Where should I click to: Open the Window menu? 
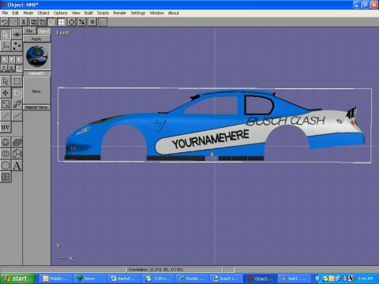pyautogui.click(x=156, y=13)
